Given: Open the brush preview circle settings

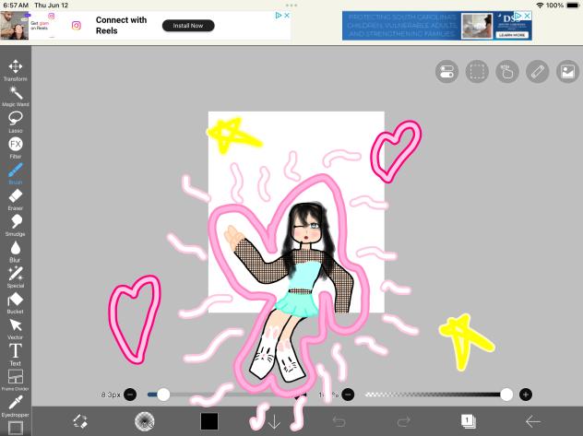Looking at the screenshot, I should point(144,421).
